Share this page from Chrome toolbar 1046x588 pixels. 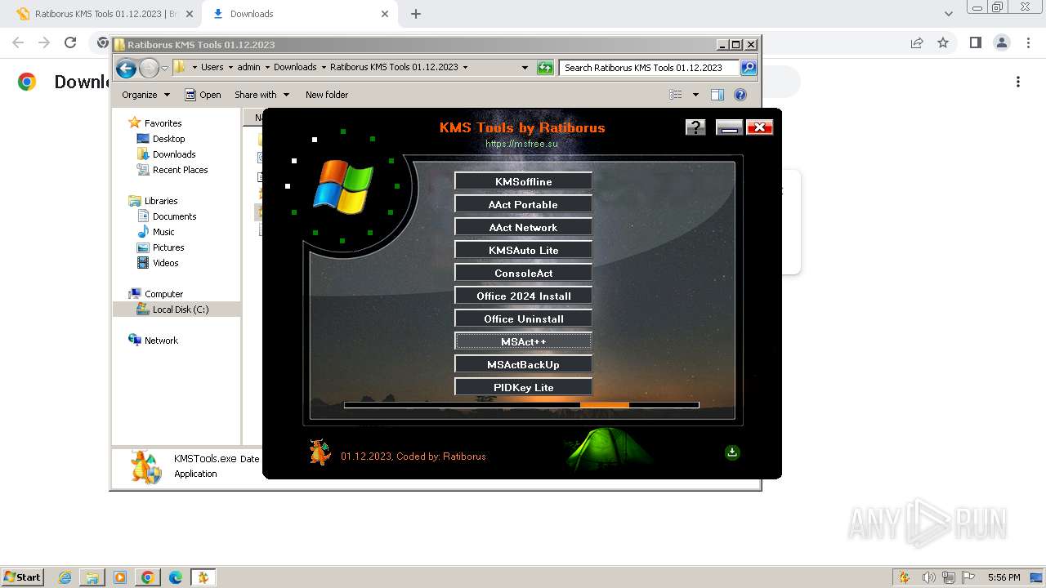click(x=917, y=42)
